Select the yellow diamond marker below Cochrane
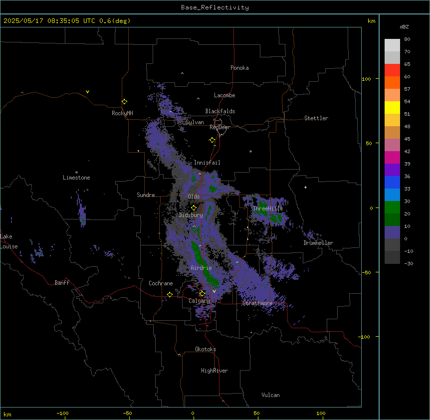This screenshot has width=430, height=420. 170,294
